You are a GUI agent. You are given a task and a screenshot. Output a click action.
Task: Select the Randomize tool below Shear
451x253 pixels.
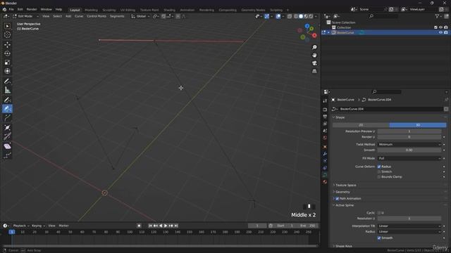8,155
